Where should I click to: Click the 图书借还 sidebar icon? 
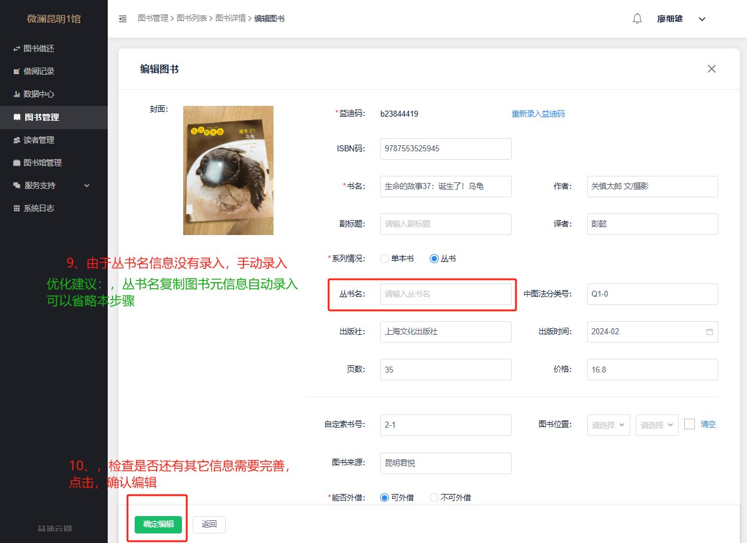pos(17,48)
